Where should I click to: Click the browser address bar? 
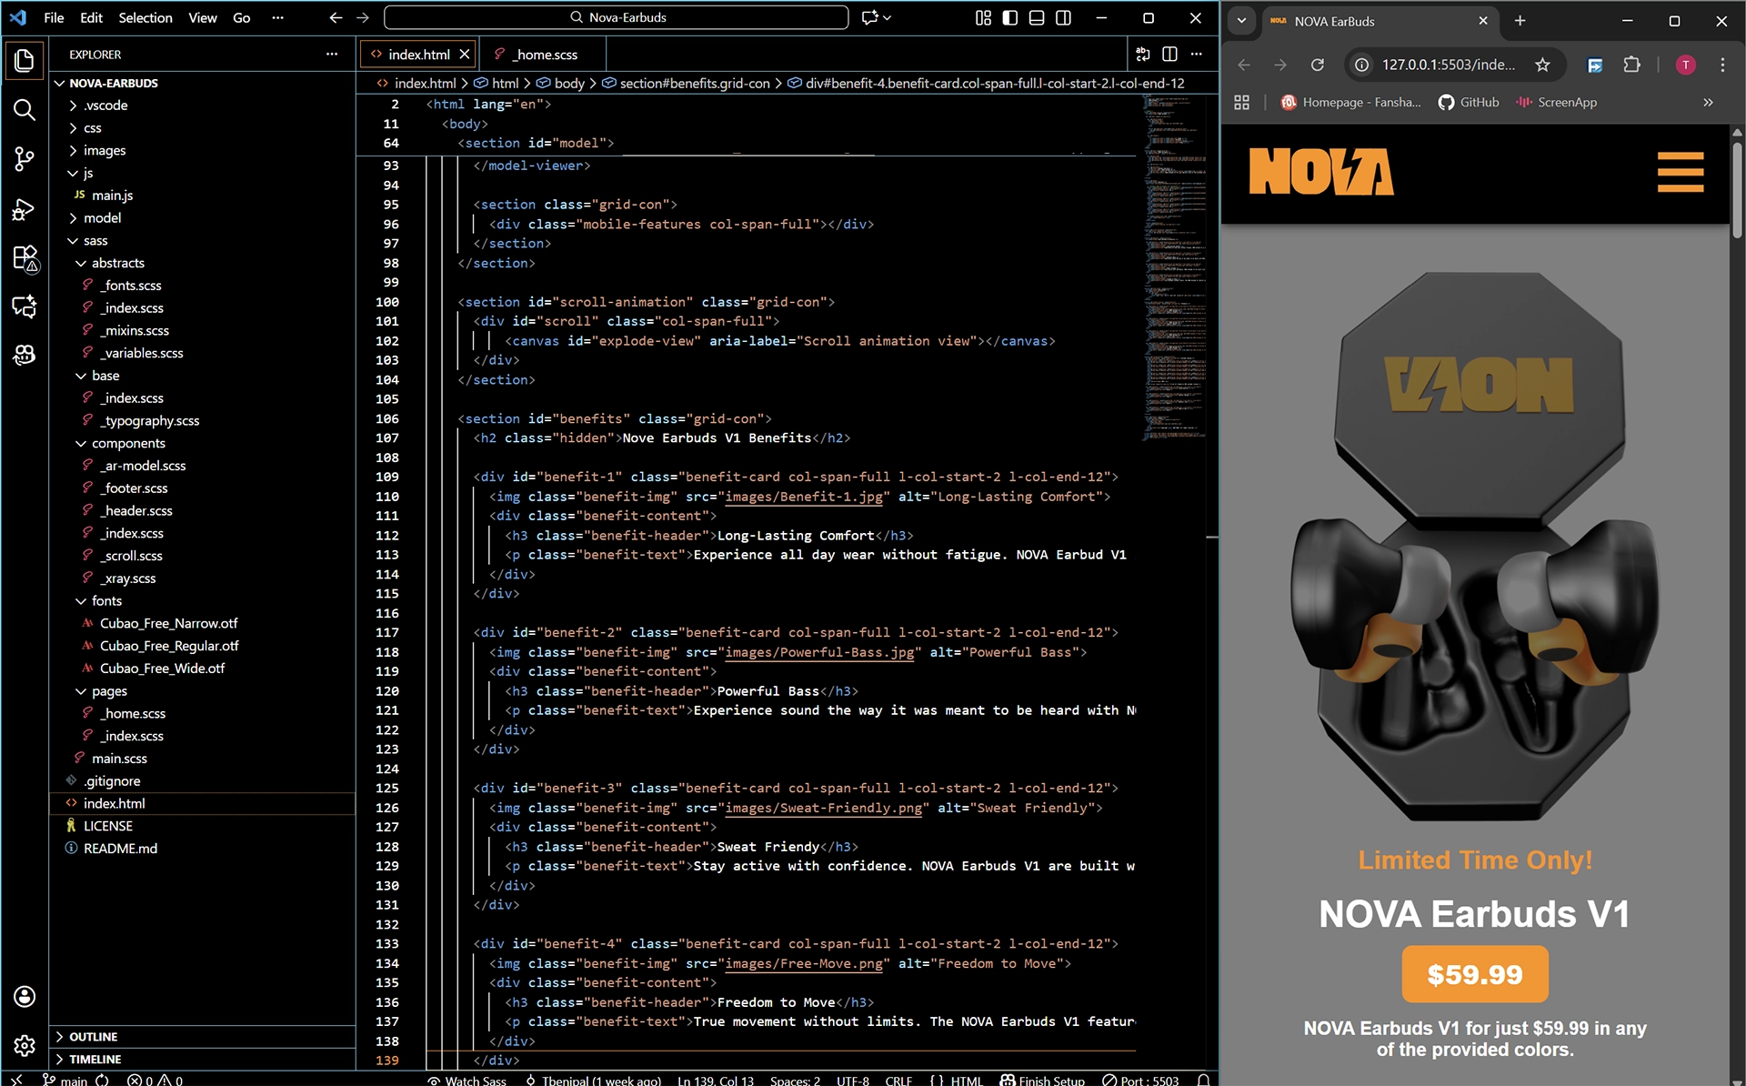coord(1446,65)
